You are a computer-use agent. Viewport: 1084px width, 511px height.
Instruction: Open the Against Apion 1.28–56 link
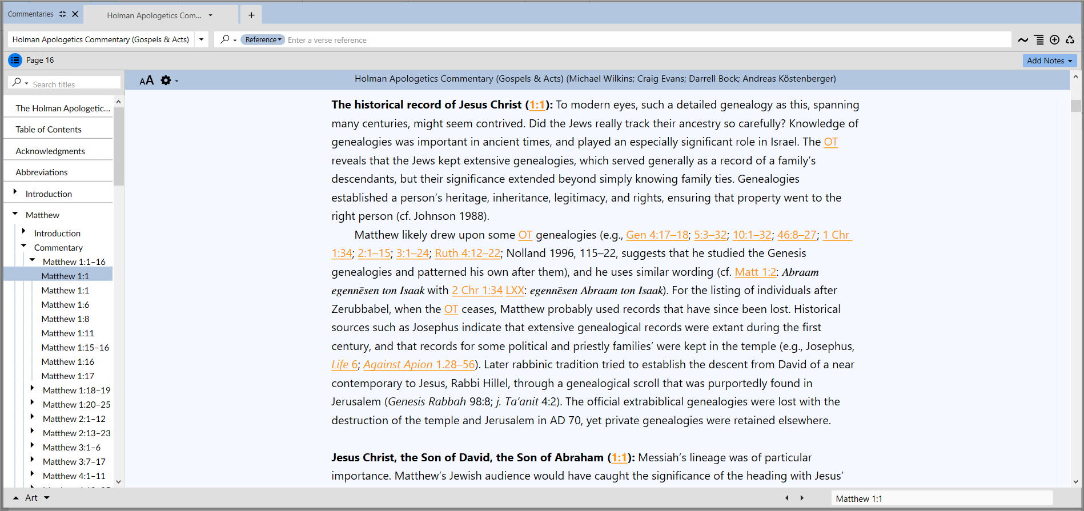(419, 364)
